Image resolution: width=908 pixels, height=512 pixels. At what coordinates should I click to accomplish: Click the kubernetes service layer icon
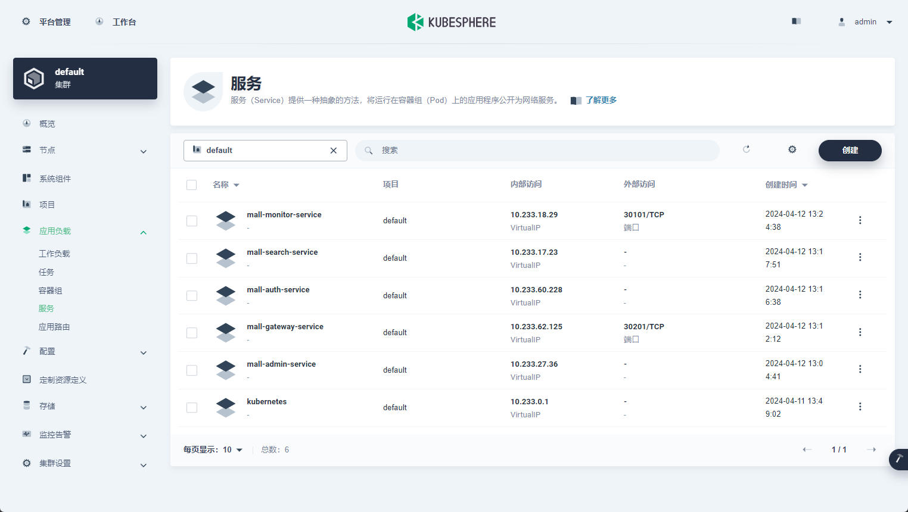226,408
